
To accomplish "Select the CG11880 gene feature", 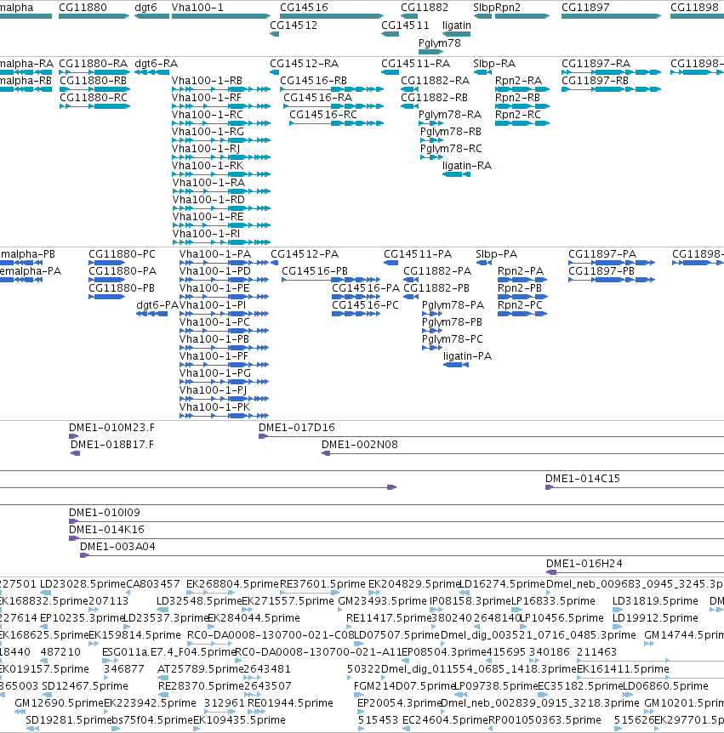I will point(94,16).
